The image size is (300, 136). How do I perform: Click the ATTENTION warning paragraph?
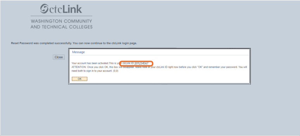[x=159, y=69]
